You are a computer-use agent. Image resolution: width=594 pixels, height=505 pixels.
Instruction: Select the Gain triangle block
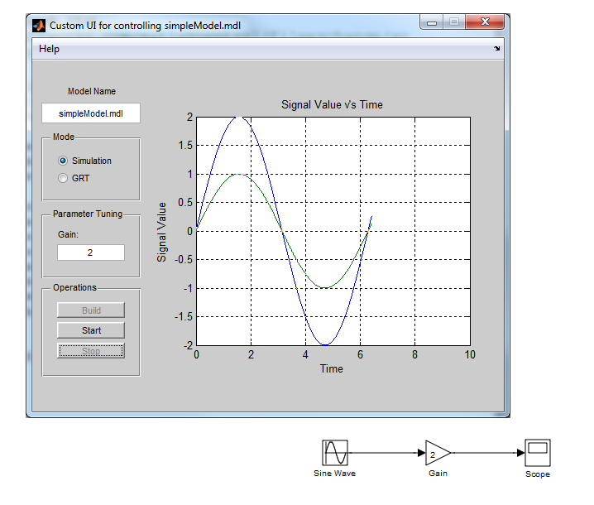click(436, 453)
